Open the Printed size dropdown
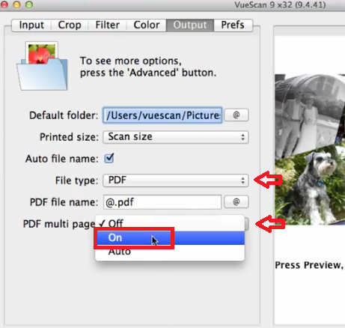This screenshot has height=328, width=345. 176,137
